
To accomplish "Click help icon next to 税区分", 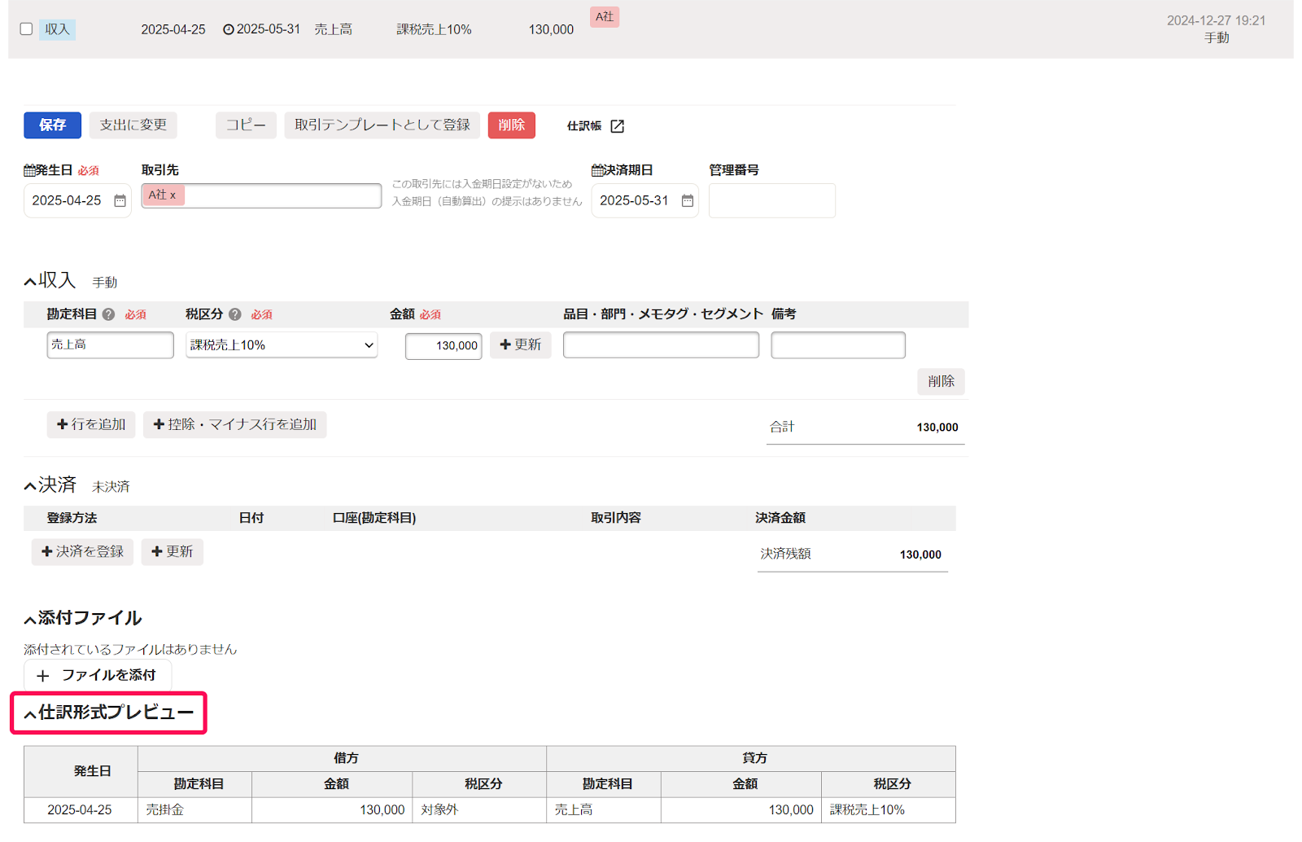I will pyautogui.click(x=235, y=314).
